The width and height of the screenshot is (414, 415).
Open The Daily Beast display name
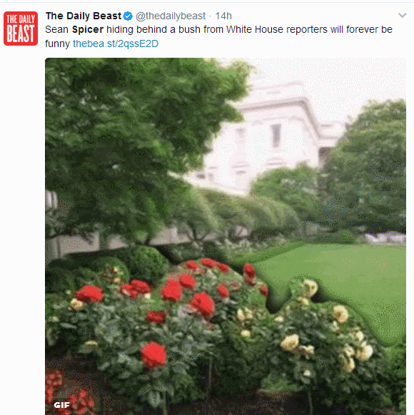coord(84,16)
